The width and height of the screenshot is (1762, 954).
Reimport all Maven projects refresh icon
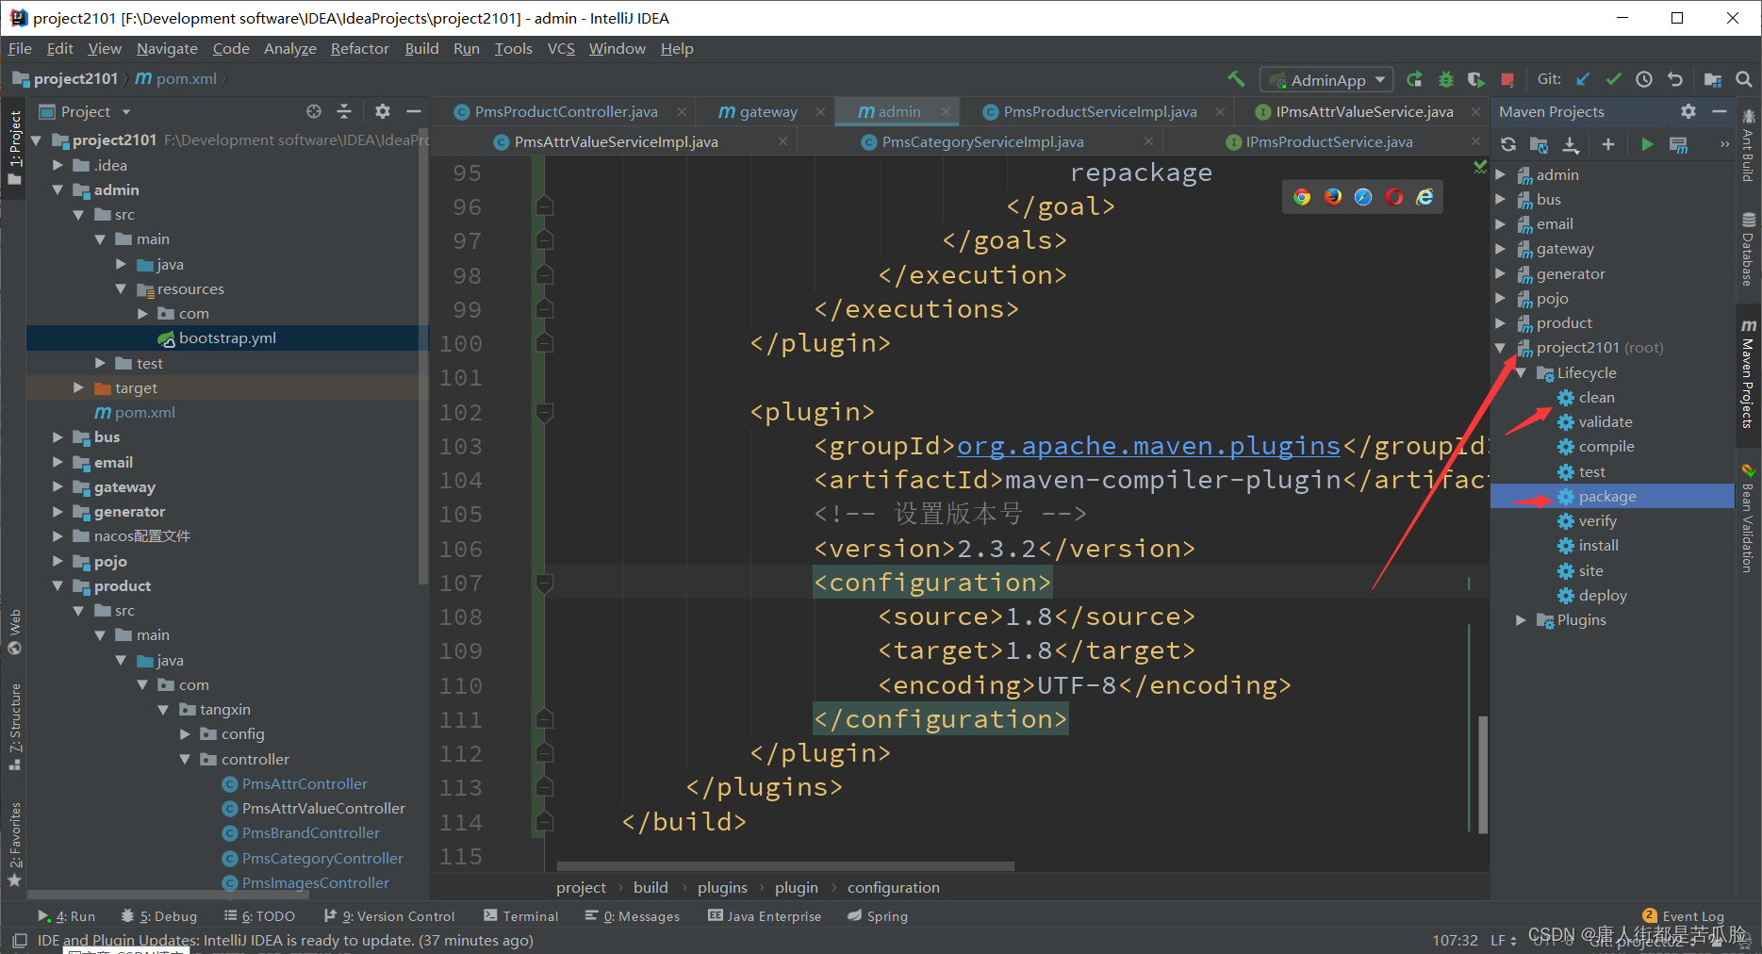tap(1508, 144)
